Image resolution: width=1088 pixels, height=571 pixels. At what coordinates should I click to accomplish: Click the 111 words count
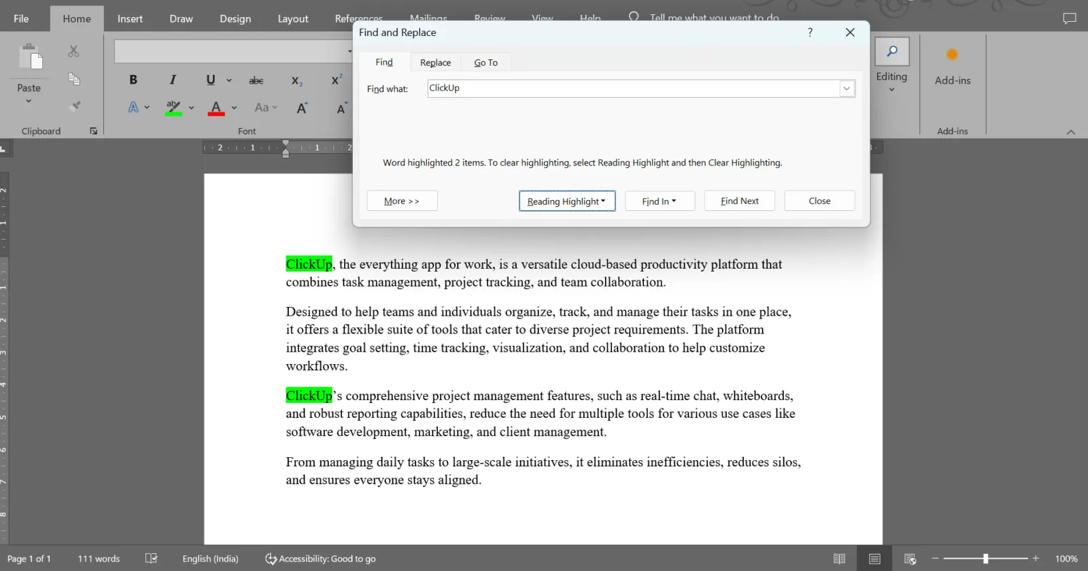(x=99, y=559)
